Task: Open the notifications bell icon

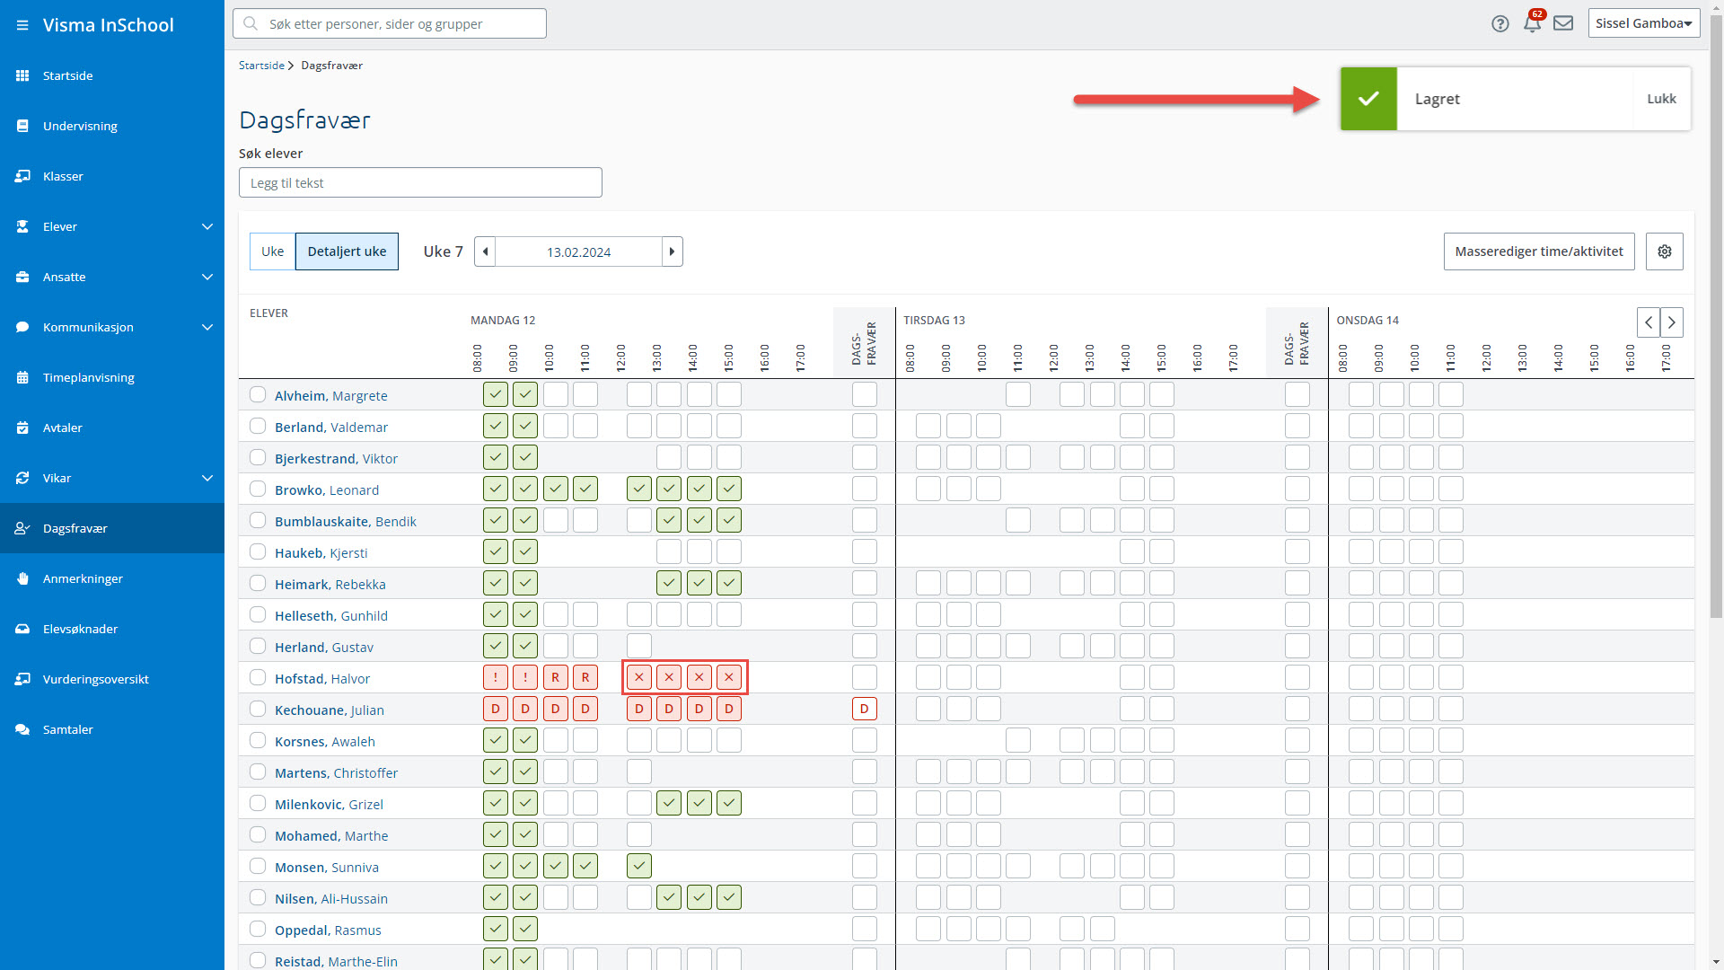Action: click(1532, 23)
